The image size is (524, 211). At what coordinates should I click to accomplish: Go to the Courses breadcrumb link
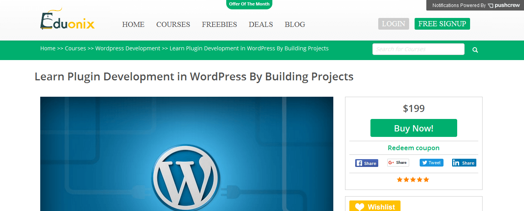tap(75, 48)
